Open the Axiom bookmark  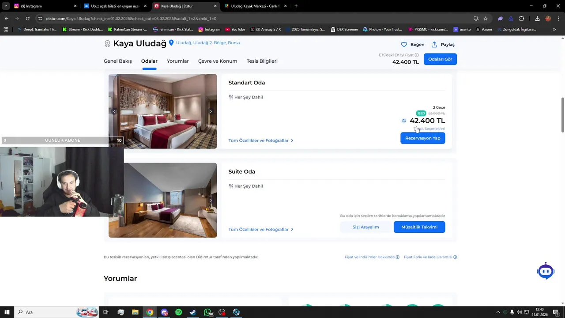click(483, 29)
